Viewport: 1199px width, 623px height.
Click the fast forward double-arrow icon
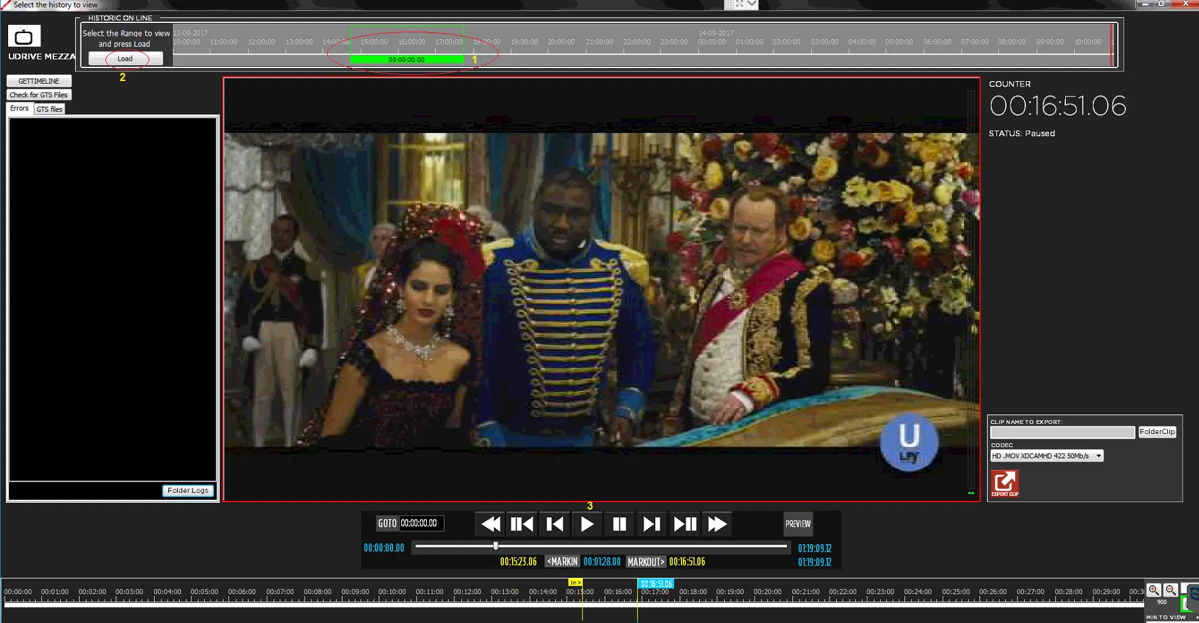[717, 524]
